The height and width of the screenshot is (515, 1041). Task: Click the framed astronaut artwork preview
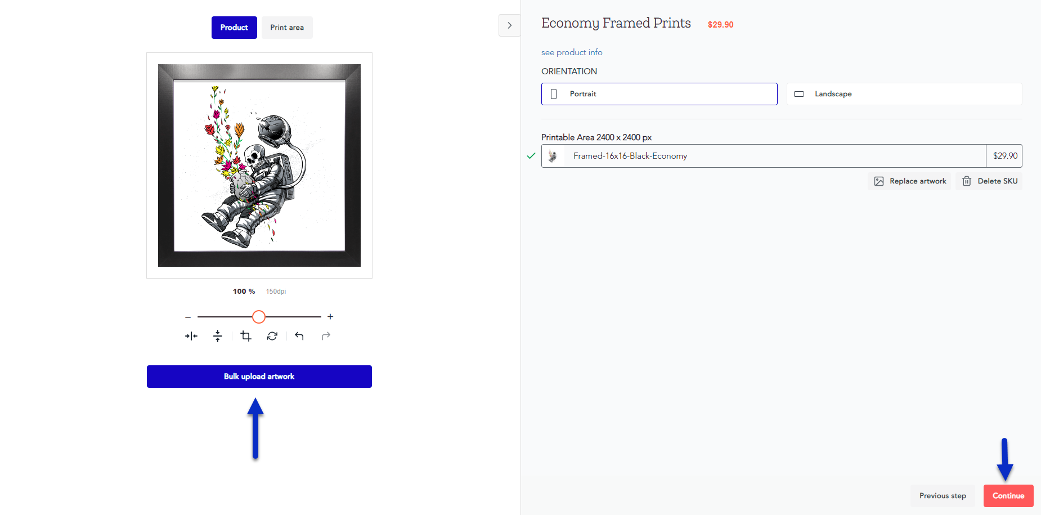click(259, 165)
